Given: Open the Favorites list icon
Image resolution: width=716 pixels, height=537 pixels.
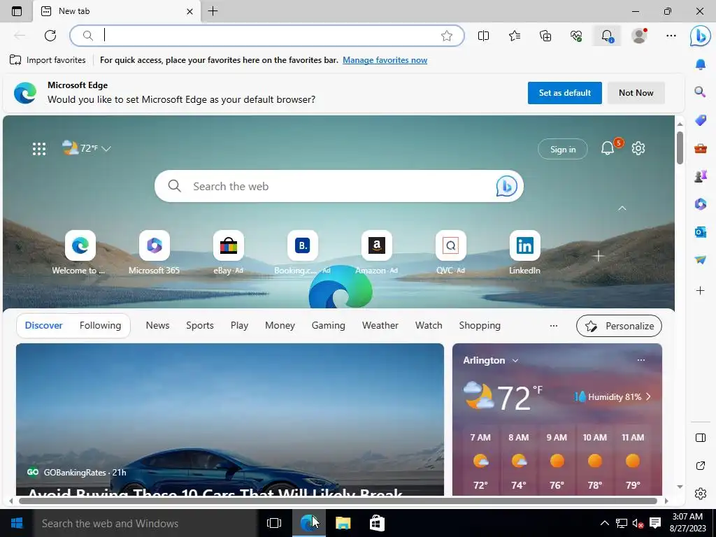Looking at the screenshot, I should 515,36.
